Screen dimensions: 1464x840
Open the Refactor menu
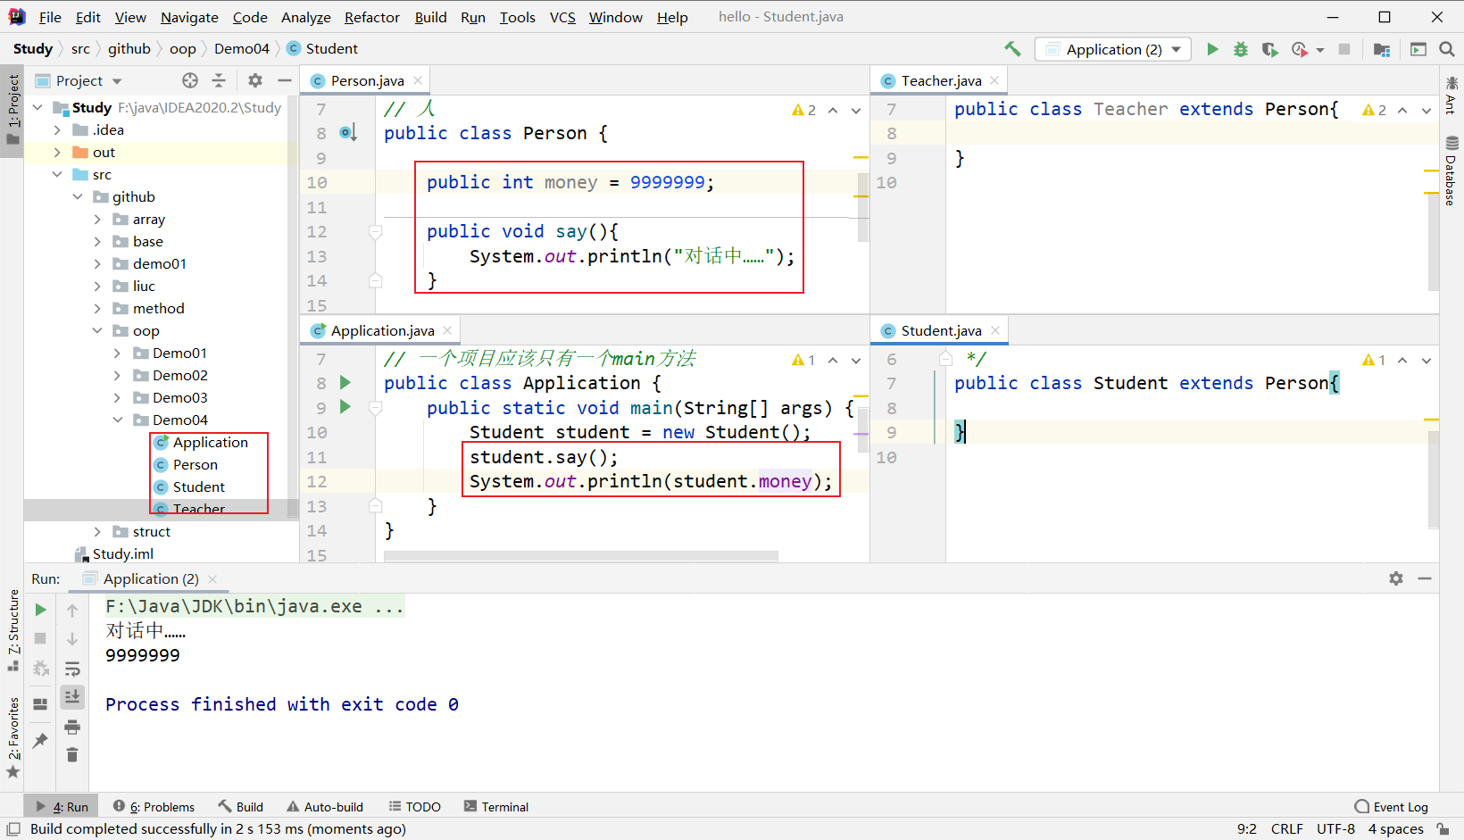(371, 17)
